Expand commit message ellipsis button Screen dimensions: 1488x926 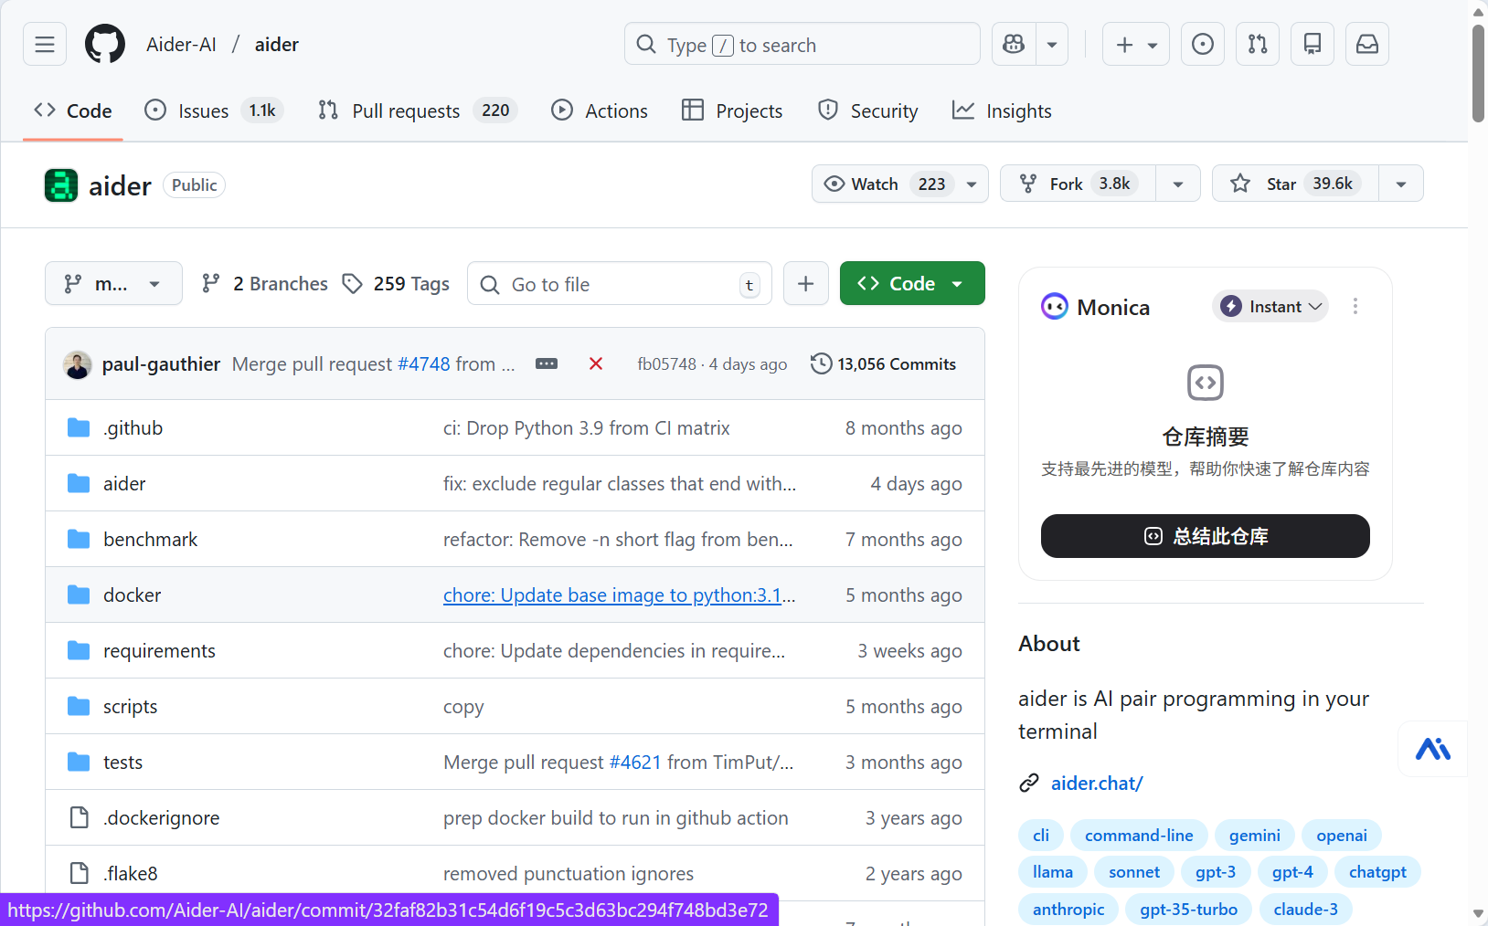547,363
